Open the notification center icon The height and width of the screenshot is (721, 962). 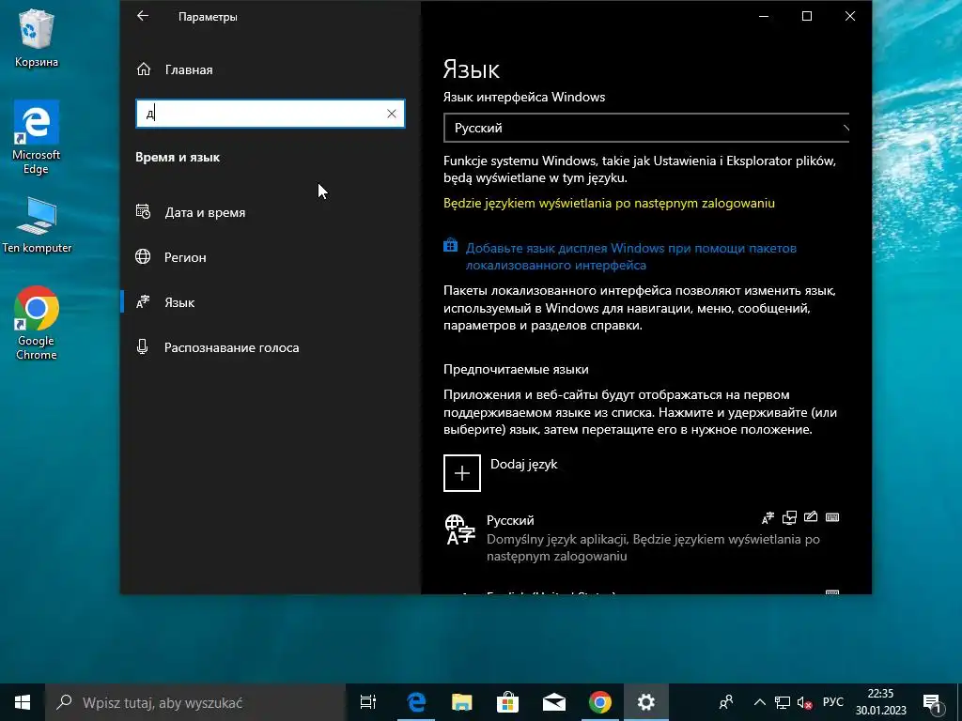coord(933,702)
